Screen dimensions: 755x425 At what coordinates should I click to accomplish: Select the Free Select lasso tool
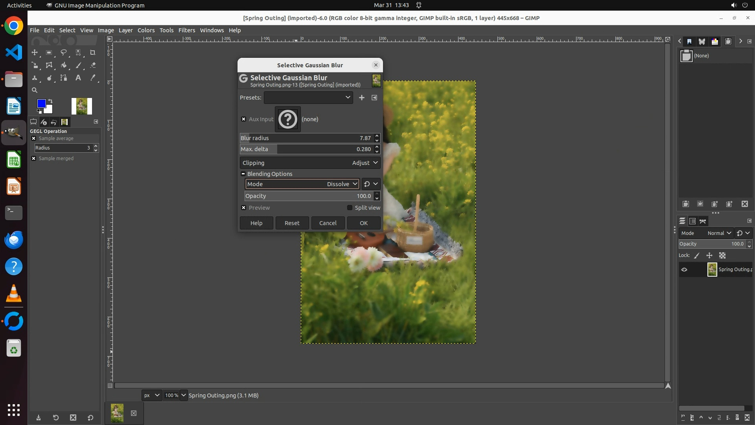pos(64,52)
